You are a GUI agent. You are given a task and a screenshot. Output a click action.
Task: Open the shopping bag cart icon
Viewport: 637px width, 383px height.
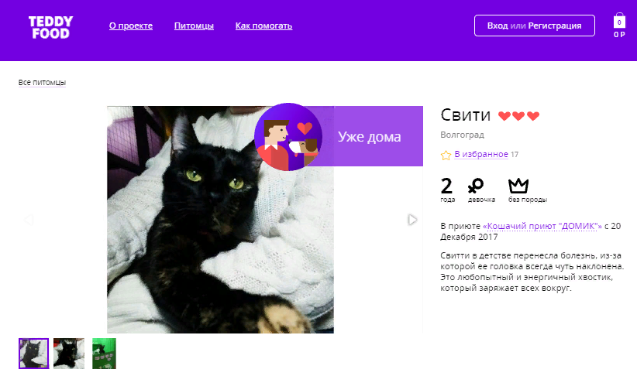(x=619, y=21)
